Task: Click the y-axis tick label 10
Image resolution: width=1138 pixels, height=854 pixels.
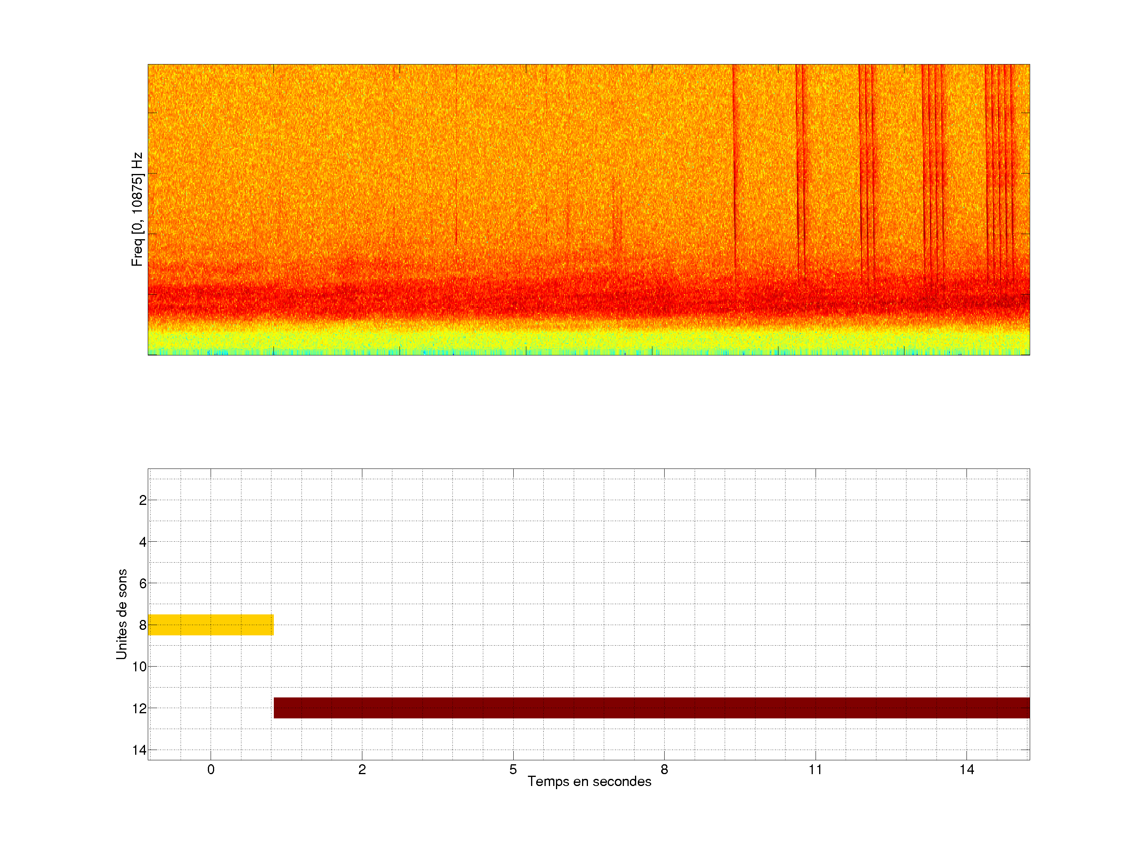Action: (139, 667)
